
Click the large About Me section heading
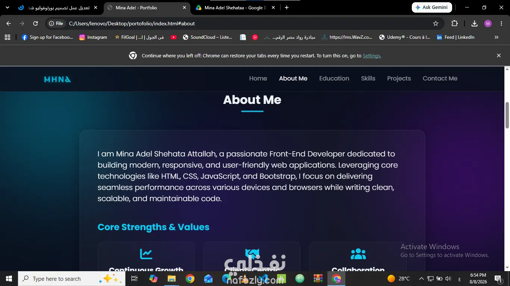(252, 100)
